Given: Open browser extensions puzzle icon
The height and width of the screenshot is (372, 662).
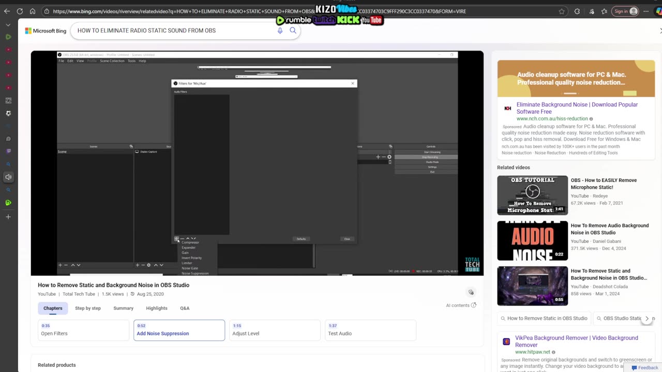Looking at the screenshot, I should (x=577, y=11).
